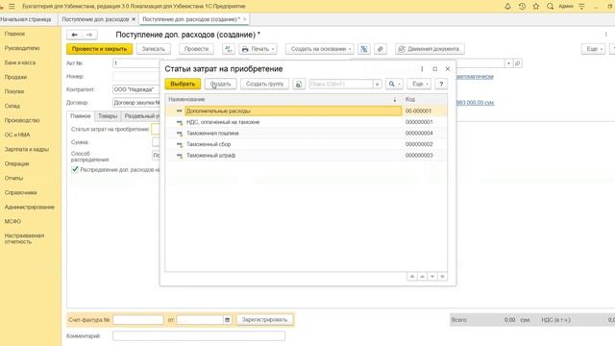The height and width of the screenshot is (346, 615).
Task: Open the notifications bell icon
Action: tap(507, 7)
